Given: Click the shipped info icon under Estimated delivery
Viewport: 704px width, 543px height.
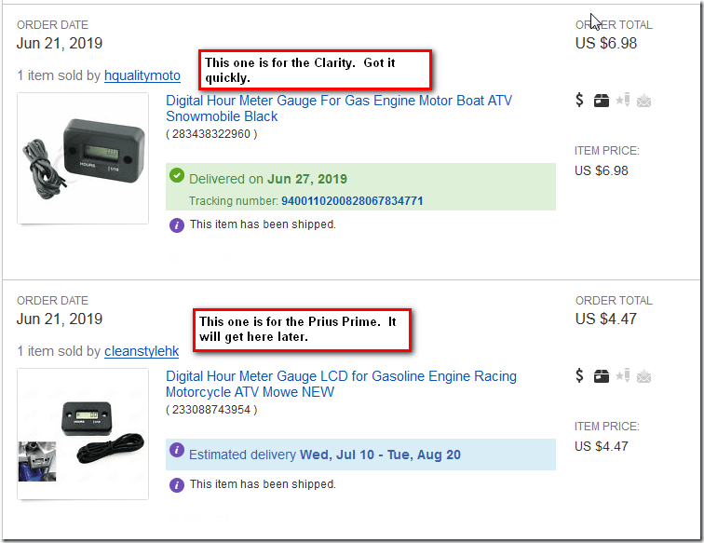Looking at the screenshot, I should 177,484.
